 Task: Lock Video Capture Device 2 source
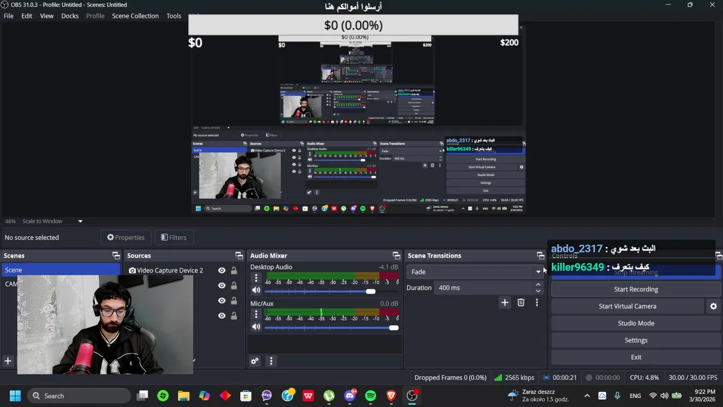click(x=234, y=270)
